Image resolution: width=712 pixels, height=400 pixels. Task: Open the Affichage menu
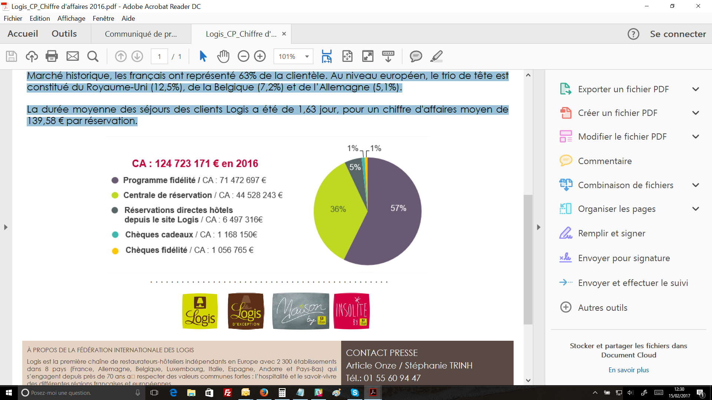(x=71, y=19)
